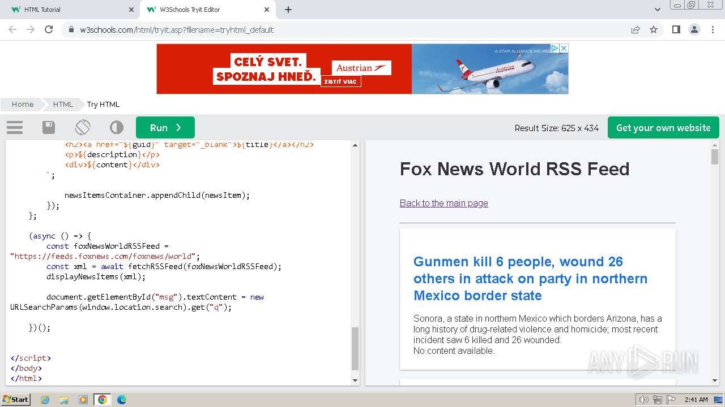Open the Gunmen kill 6 people headline link
The image size is (725, 407).
coord(531,278)
